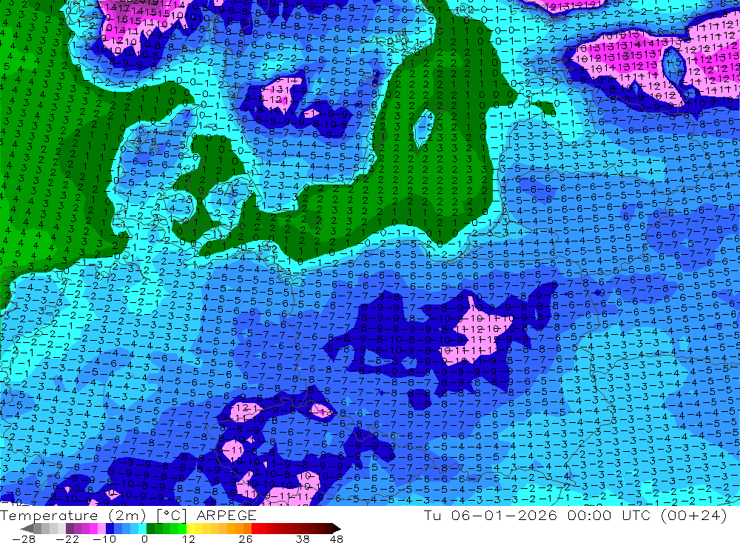Click the gray left arrow tip of the color scale

pos(27,528)
